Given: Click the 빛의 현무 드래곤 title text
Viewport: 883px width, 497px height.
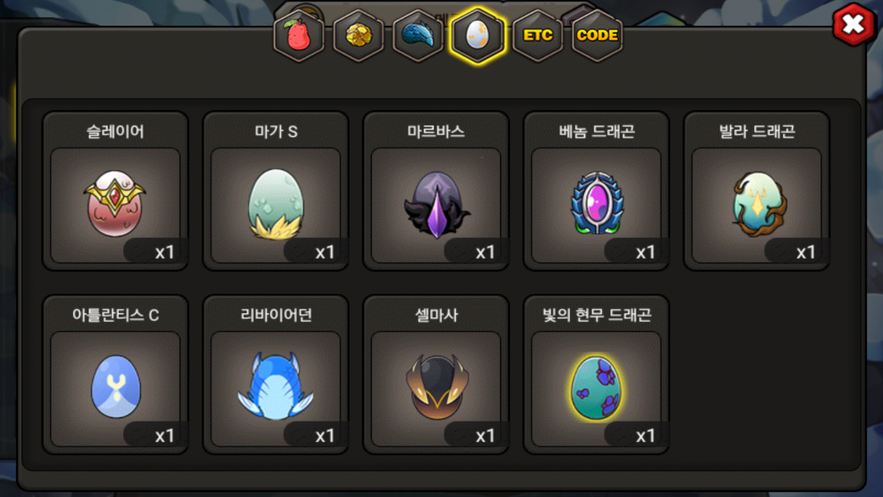Looking at the screenshot, I should tap(596, 315).
